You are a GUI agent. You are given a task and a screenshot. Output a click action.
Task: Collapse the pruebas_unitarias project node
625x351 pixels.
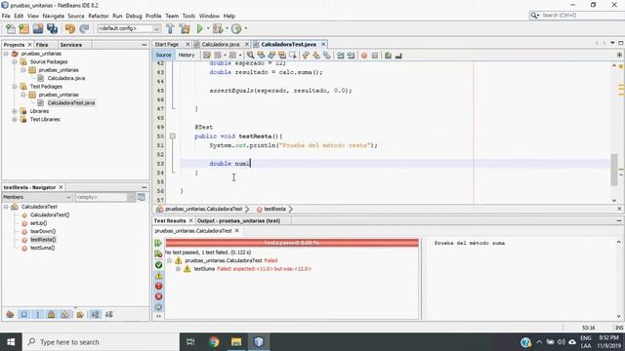pos(6,54)
